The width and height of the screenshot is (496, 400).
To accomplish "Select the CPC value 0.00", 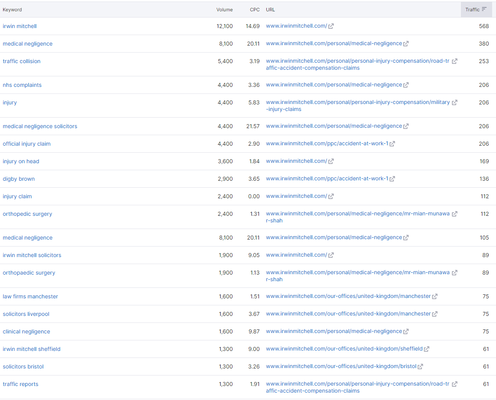I will point(254,196).
